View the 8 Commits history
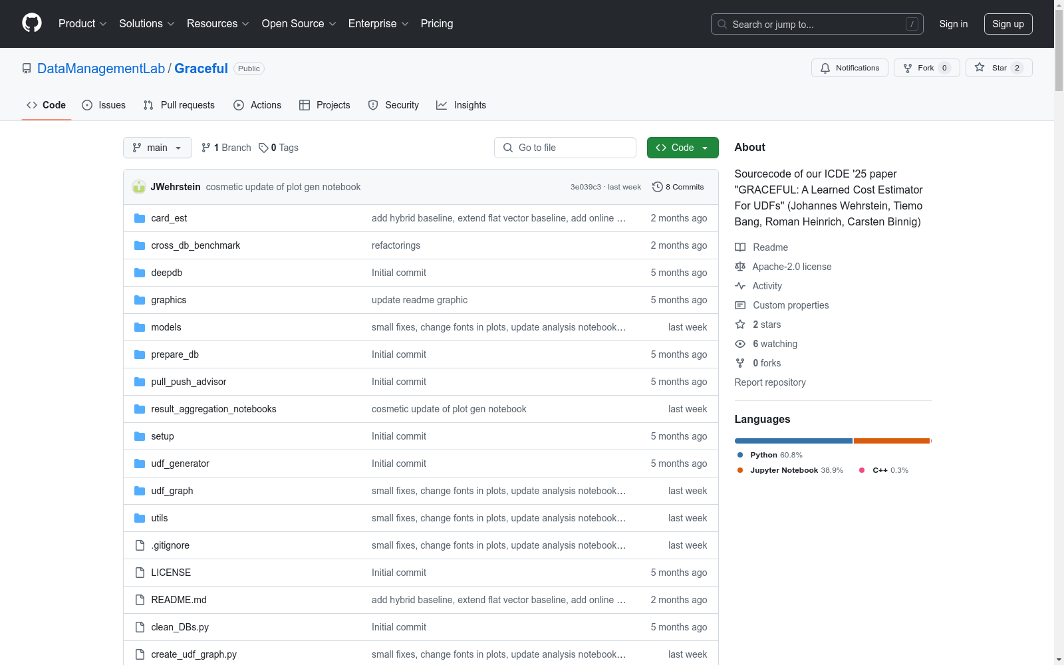This screenshot has height=665, width=1064. click(678, 187)
